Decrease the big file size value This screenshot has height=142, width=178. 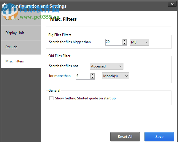125,43
